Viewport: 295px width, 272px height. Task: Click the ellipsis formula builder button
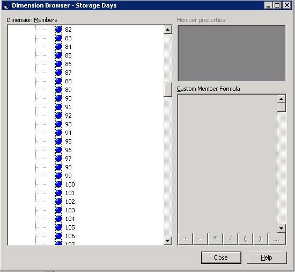click(x=277, y=239)
